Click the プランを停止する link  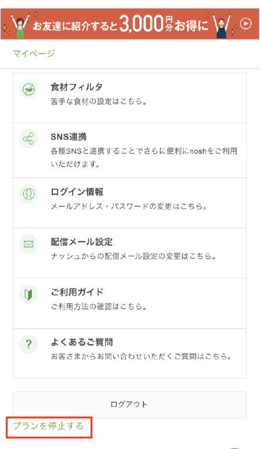pos(48,426)
